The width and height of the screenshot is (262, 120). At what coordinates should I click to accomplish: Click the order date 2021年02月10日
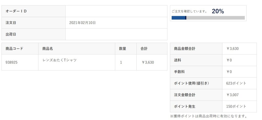pos(82,23)
